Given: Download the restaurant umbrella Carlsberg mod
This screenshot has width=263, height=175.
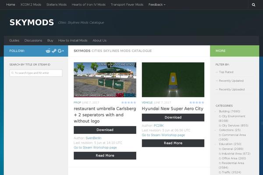Looking at the screenshot, I should click(105, 130).
